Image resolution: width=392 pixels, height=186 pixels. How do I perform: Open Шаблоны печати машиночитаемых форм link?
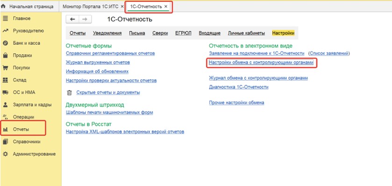point(109,112)
